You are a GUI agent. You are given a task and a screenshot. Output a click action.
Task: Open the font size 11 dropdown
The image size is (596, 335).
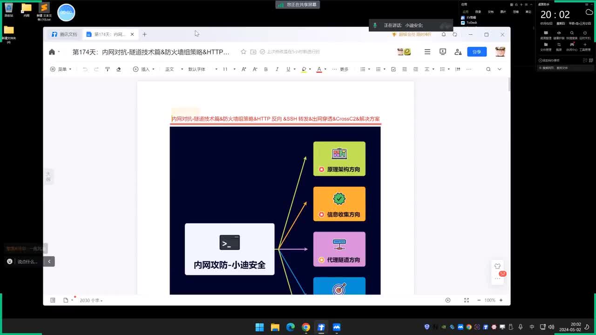click(229, 69)
